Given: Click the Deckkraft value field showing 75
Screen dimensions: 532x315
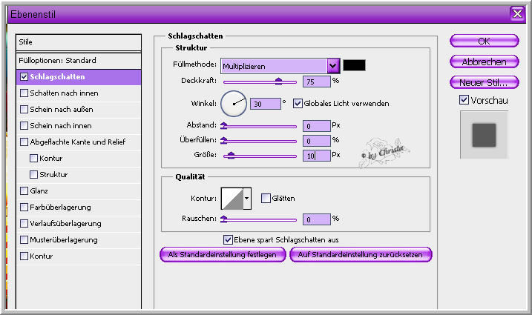Looking at the screenshot, I should pyautogui.click(x=316, y=82).
